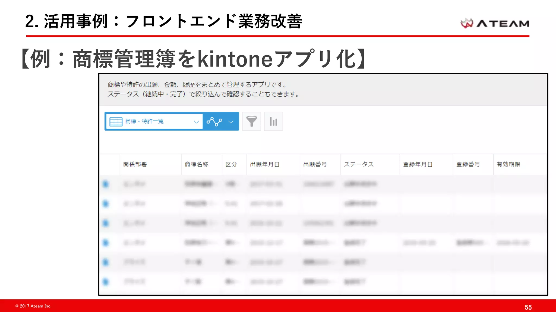This screenshot has width=556, height=312.
Task: Click the table list view icon
Action: [x=116, y=122]
